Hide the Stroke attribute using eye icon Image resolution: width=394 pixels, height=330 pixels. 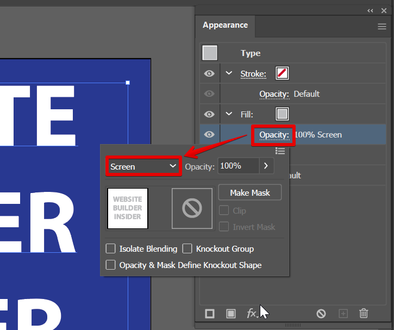pyautogui.click(x=209, y=73)
